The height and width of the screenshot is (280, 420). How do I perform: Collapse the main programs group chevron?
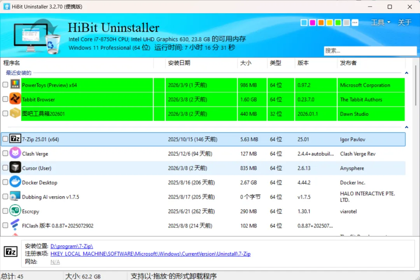coord(406,127)
